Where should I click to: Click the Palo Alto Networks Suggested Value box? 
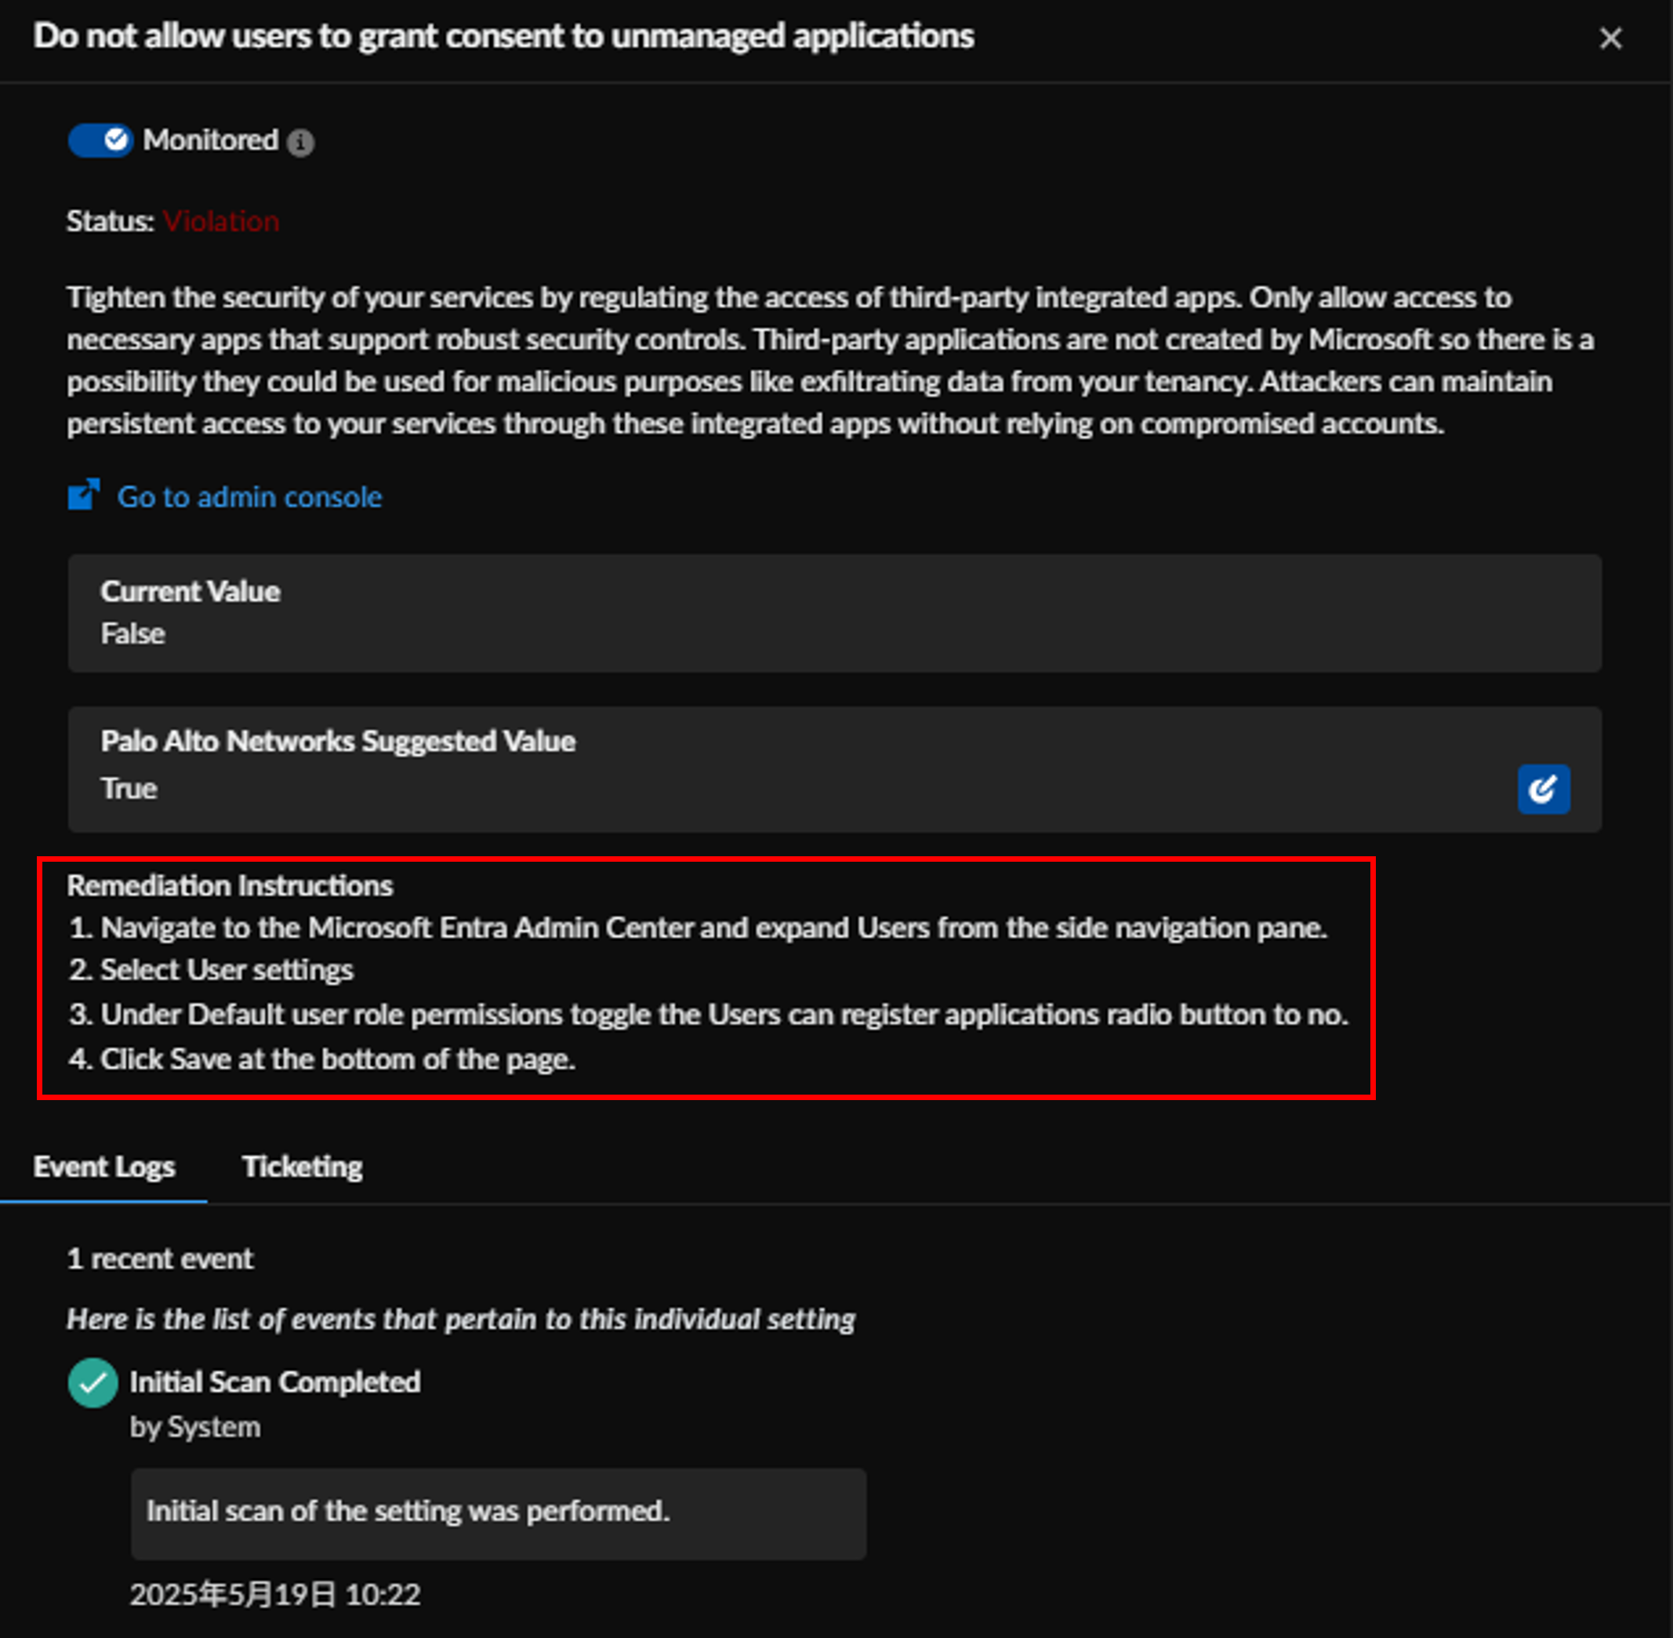[x=834, y=770]
